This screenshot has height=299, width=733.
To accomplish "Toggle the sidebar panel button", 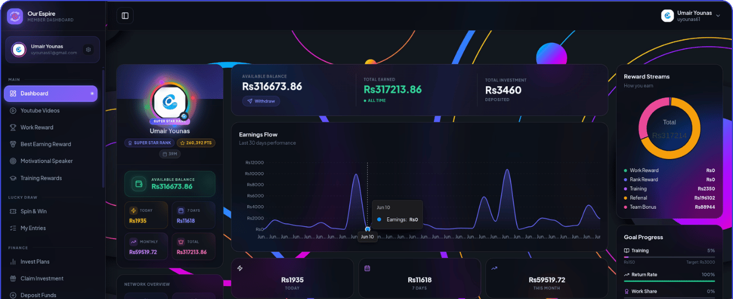I will (125, 16).
